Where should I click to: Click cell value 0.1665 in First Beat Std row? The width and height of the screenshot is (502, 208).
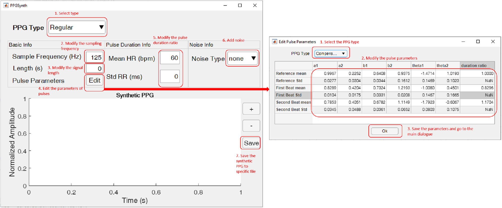(x=448, y=95)
